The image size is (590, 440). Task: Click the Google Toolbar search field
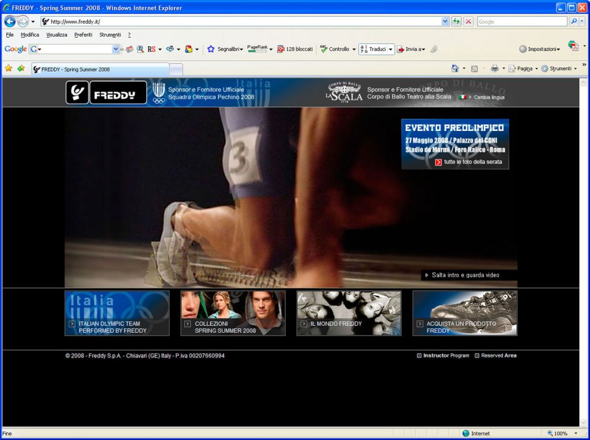point(75,49)
